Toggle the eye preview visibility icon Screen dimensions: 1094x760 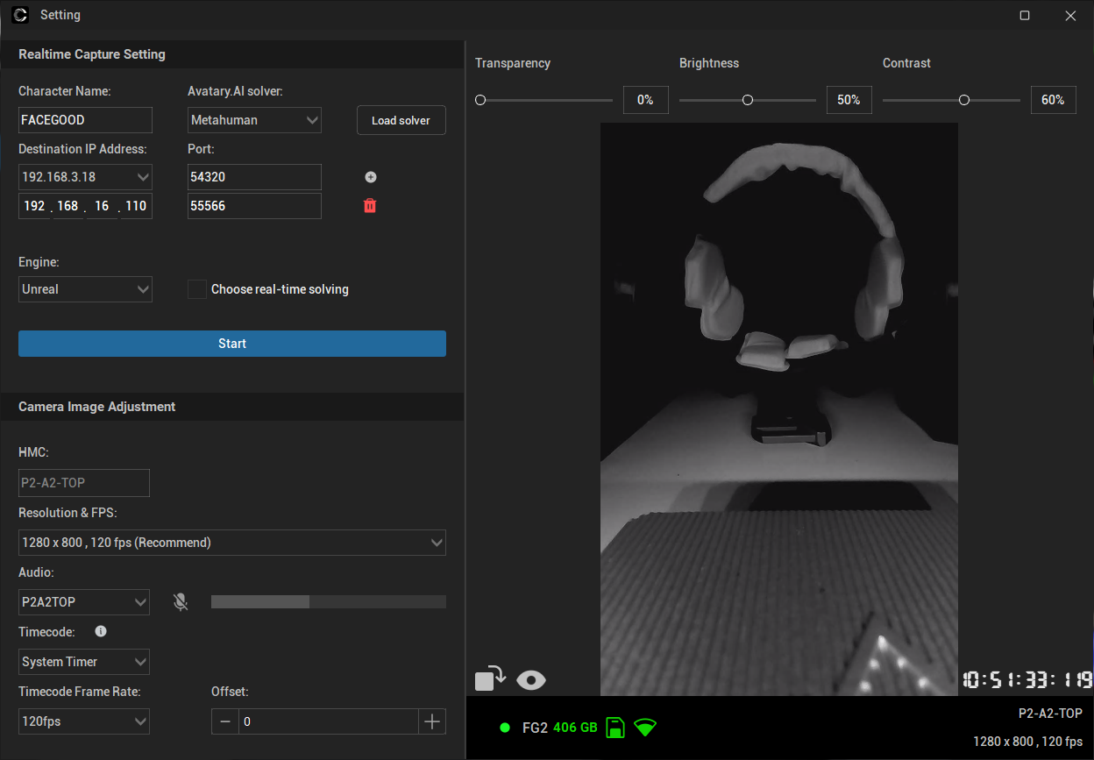(x=531, y=679)
